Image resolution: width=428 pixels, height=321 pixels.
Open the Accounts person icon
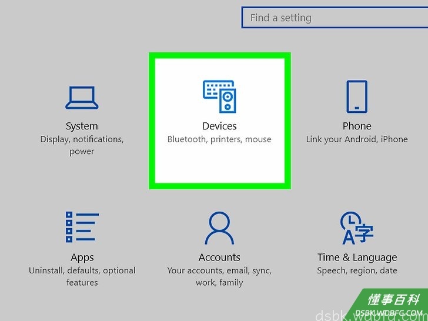pyautogui.click(x=219, y=228)
